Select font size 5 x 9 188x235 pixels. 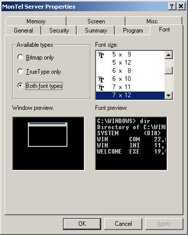(130, 54)
